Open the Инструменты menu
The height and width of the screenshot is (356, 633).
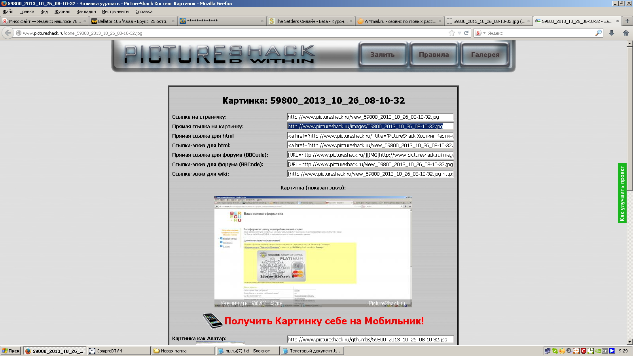[x=116, y=11]
